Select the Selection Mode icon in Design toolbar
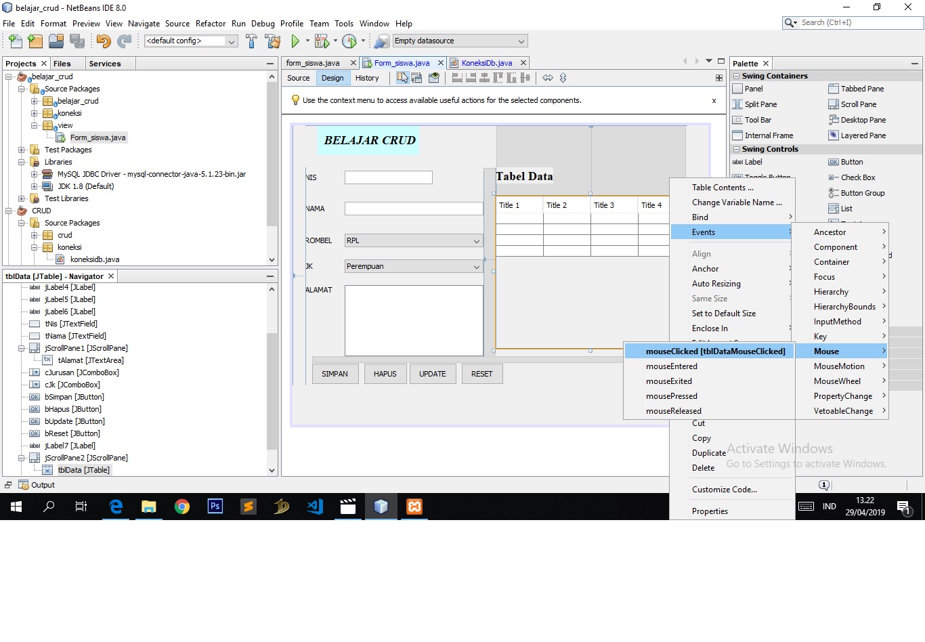 (x=403, y=77)
